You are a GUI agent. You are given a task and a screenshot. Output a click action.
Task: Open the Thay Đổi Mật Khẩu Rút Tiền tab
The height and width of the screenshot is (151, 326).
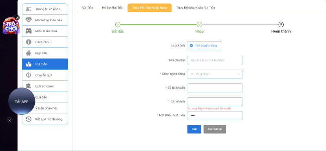[196, 8]
